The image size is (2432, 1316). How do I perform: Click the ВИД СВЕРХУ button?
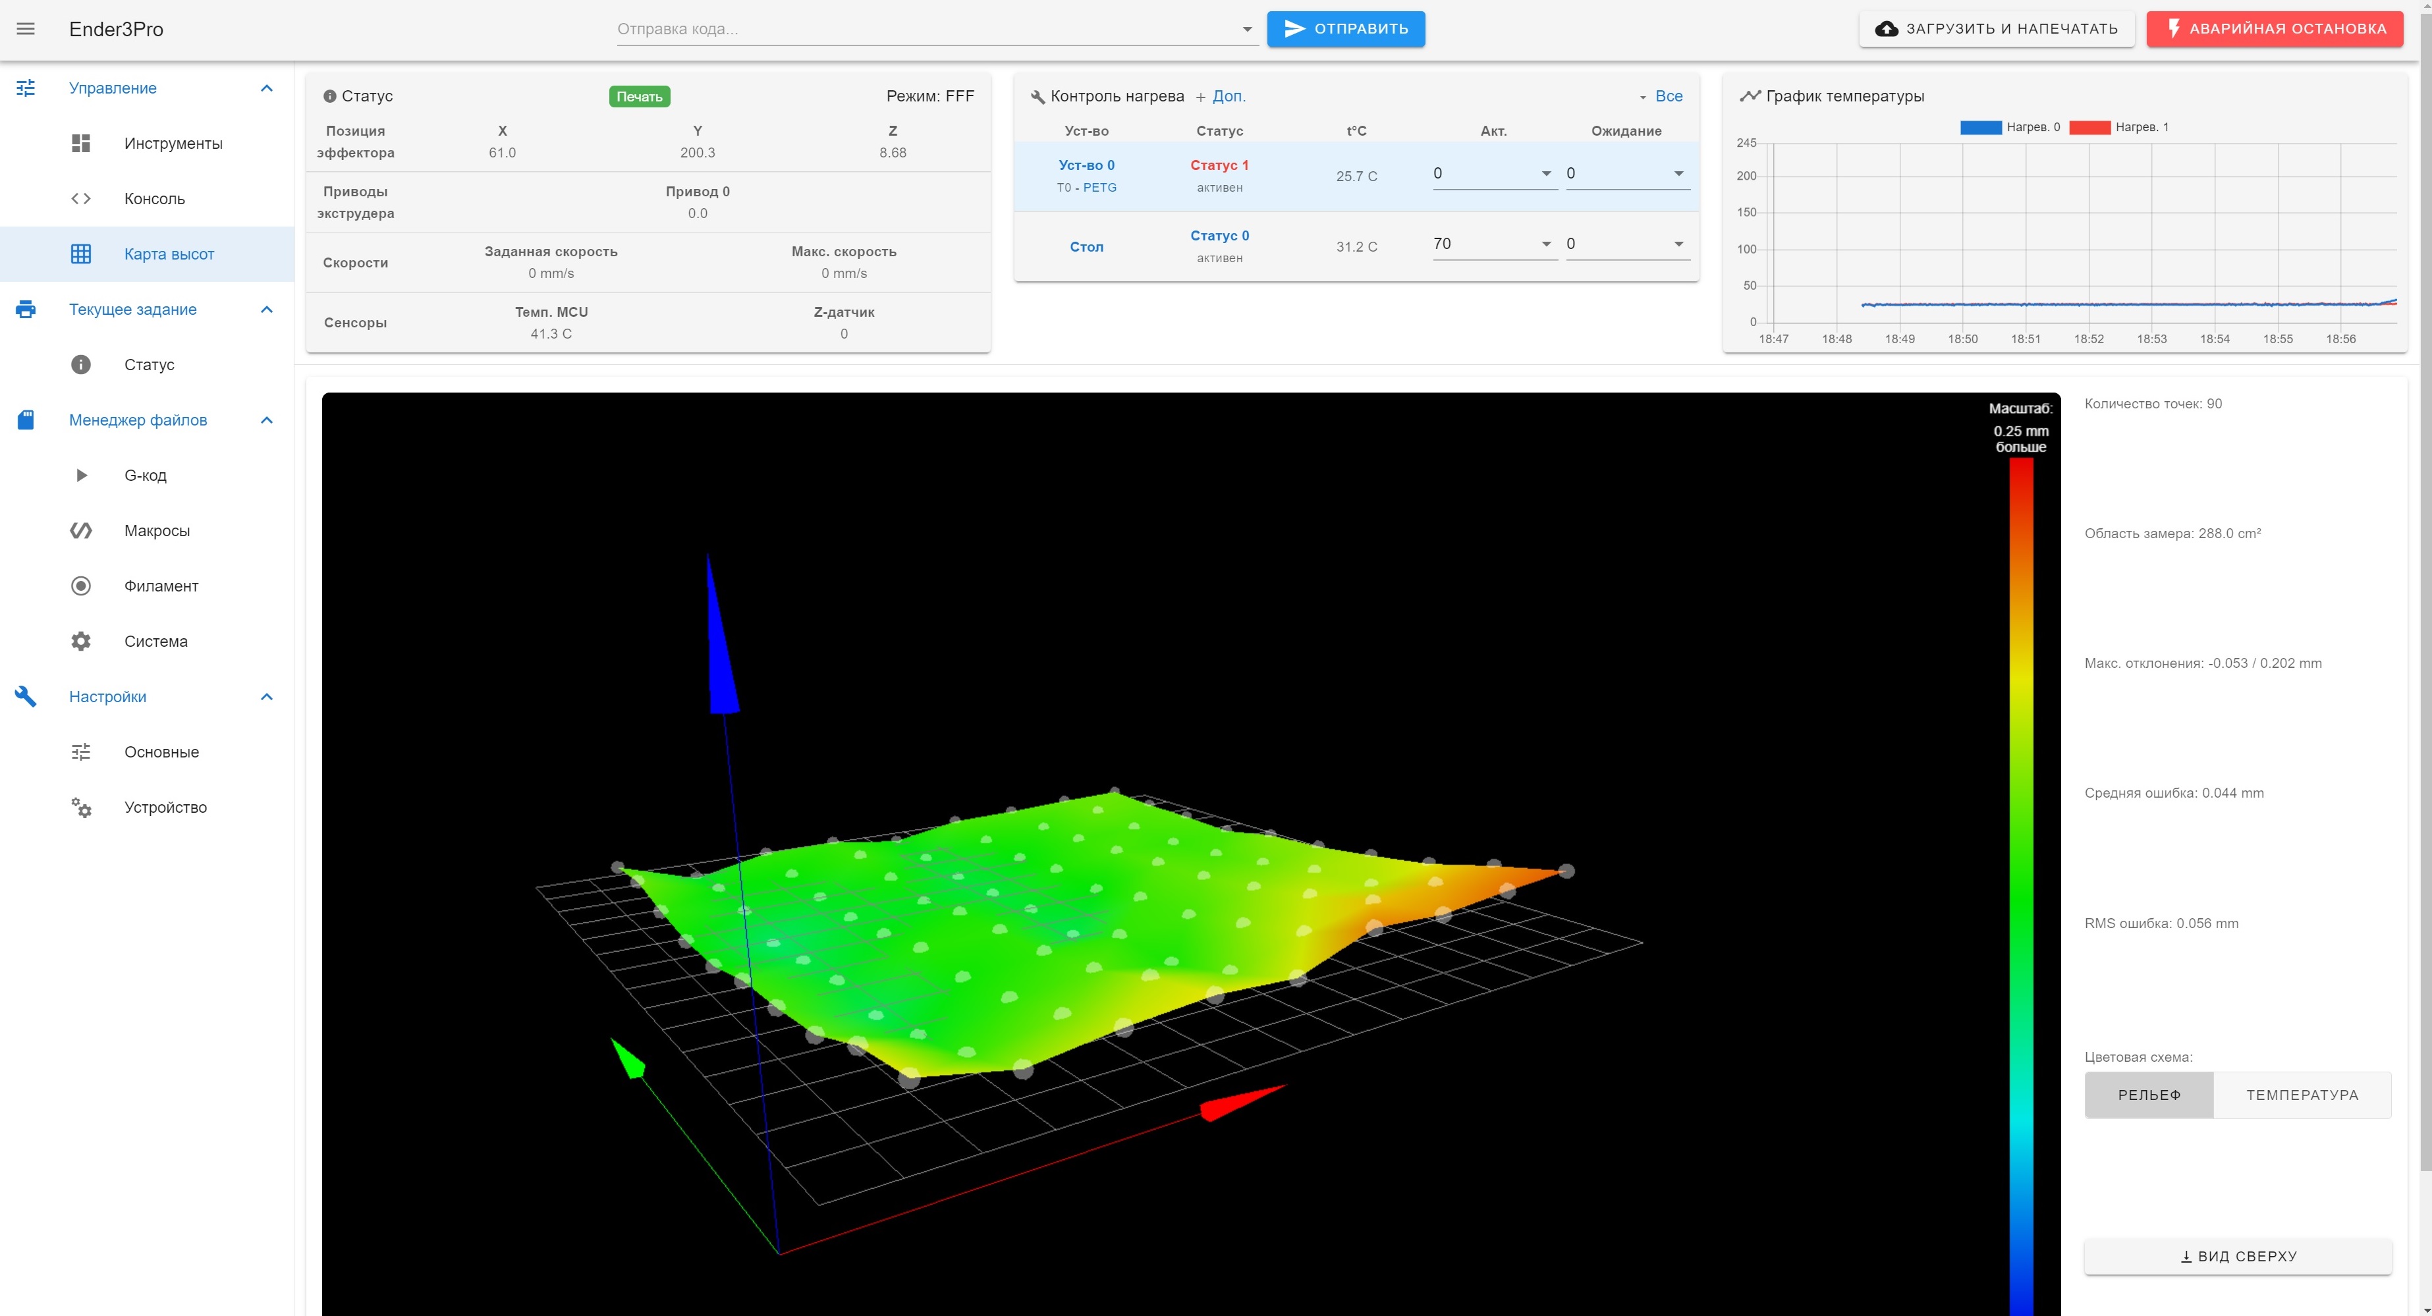[x=2238, y=1257]
